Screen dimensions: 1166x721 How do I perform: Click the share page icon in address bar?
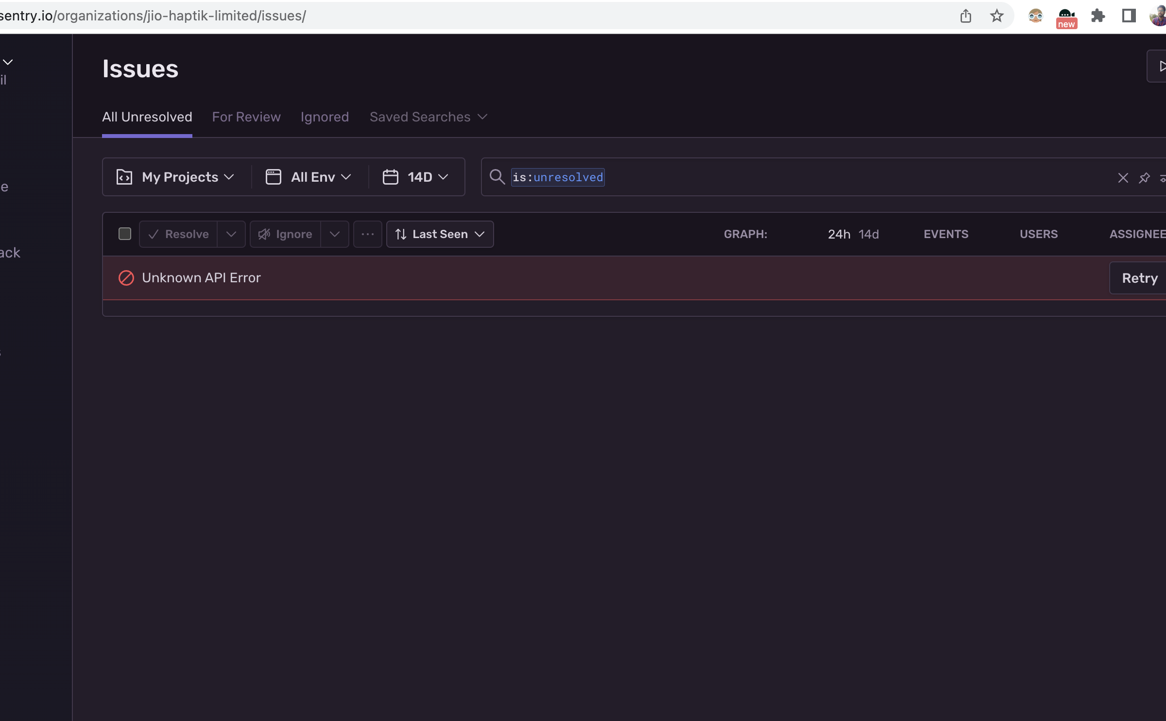pos(966,16)
